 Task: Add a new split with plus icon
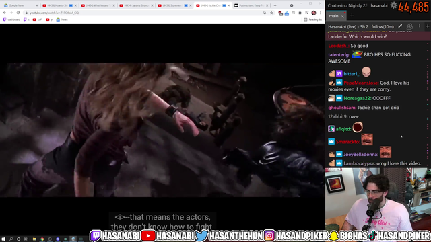(x=428, y=26)
